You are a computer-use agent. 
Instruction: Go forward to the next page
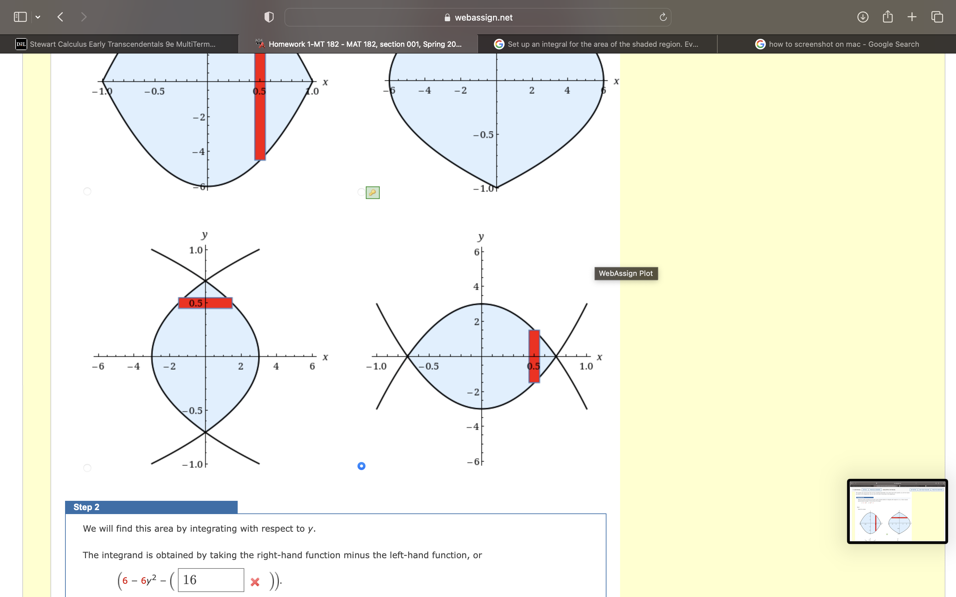click(x=83, y=17)
